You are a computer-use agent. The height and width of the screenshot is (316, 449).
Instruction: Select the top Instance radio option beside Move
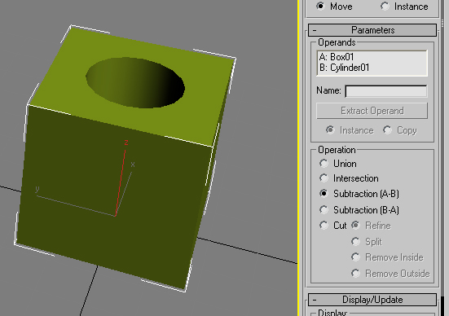[385, 6]
